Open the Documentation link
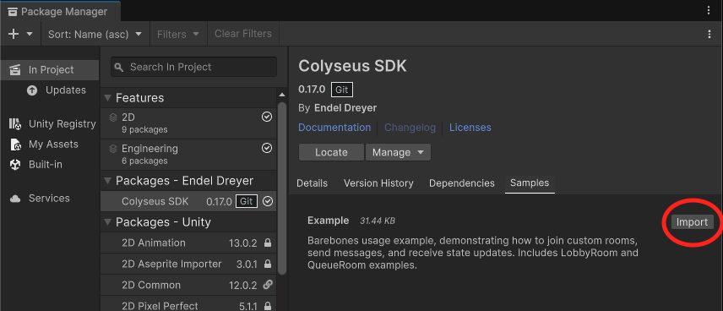Screen dimensions: 723x311 point(334,128)
